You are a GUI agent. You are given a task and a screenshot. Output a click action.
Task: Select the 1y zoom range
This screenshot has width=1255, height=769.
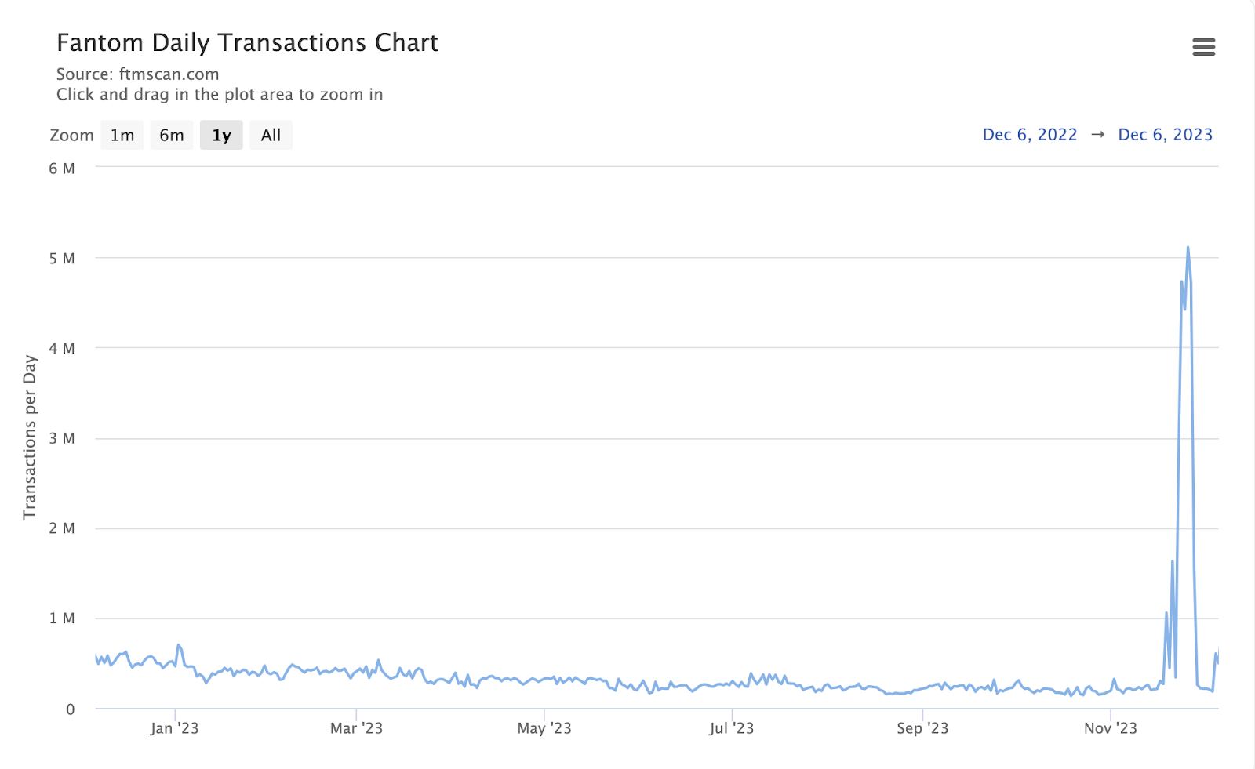click(221, 136)
